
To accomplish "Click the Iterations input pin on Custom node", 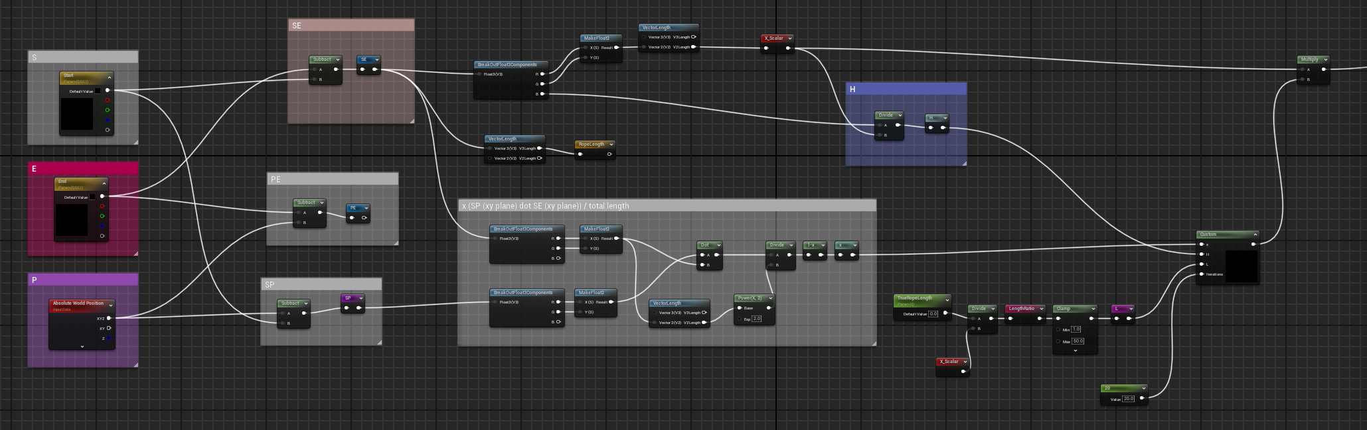I will (x=1202, y=274).
